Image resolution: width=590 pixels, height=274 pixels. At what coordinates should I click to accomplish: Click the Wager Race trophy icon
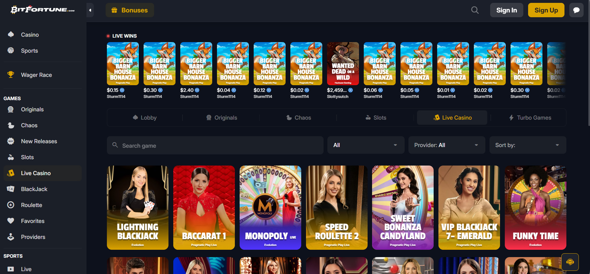[11, 75]
